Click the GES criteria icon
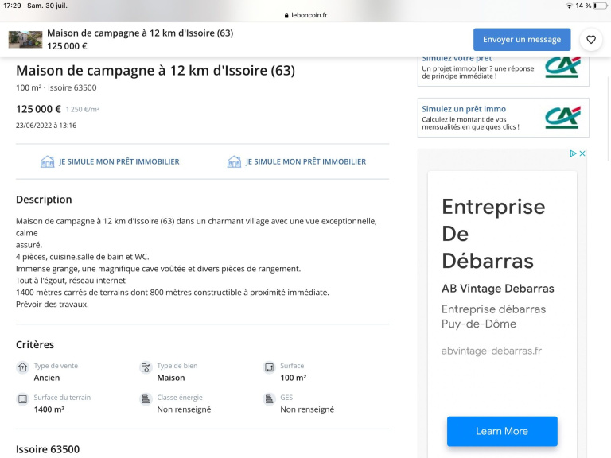 click(x=269, y=399)
